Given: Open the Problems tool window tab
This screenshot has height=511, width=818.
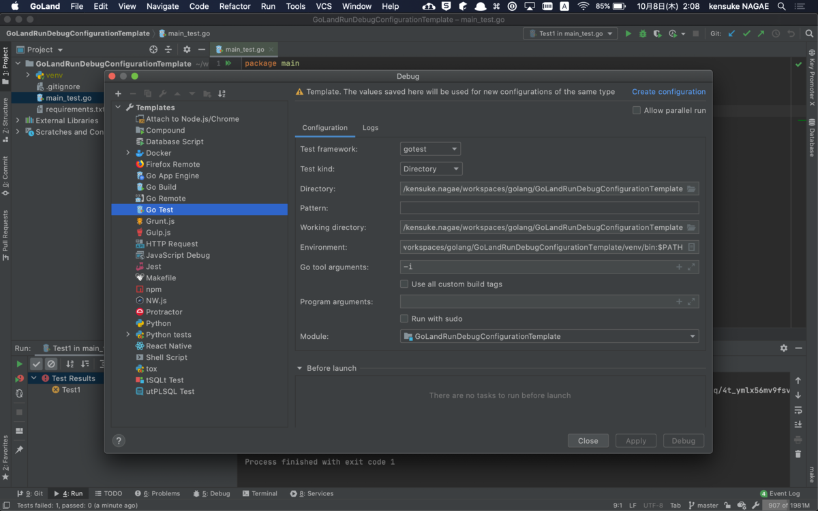Looking at the screenshot, I should (158, 493).
